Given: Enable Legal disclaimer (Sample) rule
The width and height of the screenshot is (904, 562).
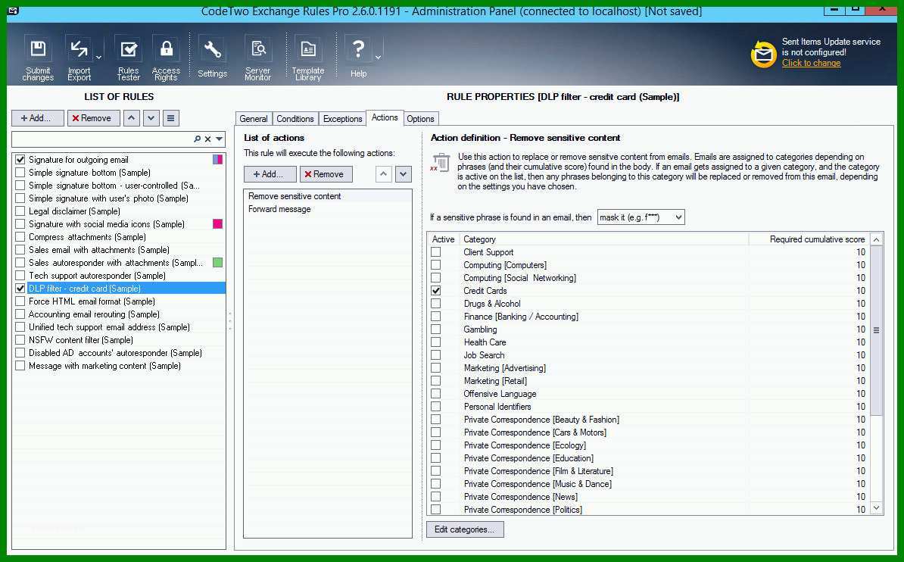Looking at the screenshot, I should click(x=20, y=211).
